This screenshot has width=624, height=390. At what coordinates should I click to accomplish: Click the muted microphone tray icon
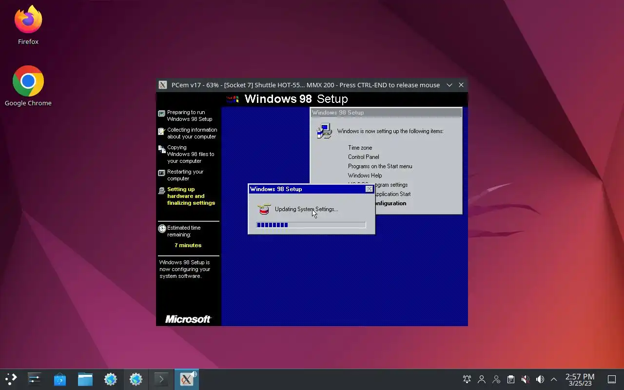pos(525,379)
